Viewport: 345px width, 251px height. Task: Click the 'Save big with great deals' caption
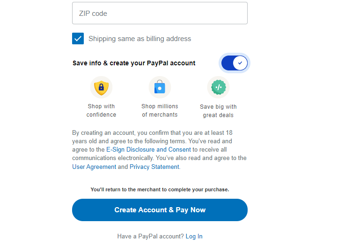coord(218,111)
